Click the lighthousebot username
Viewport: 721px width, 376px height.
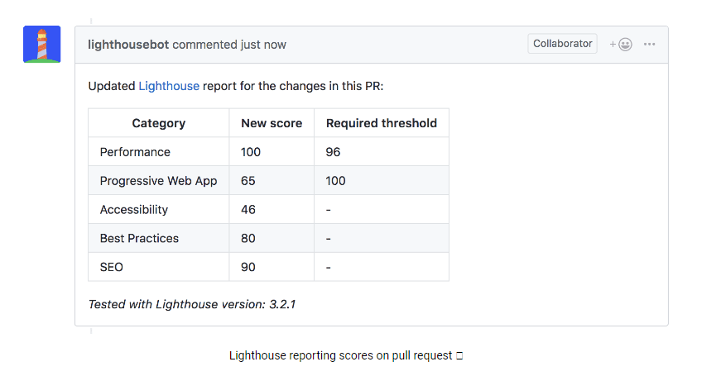point(128,45)
